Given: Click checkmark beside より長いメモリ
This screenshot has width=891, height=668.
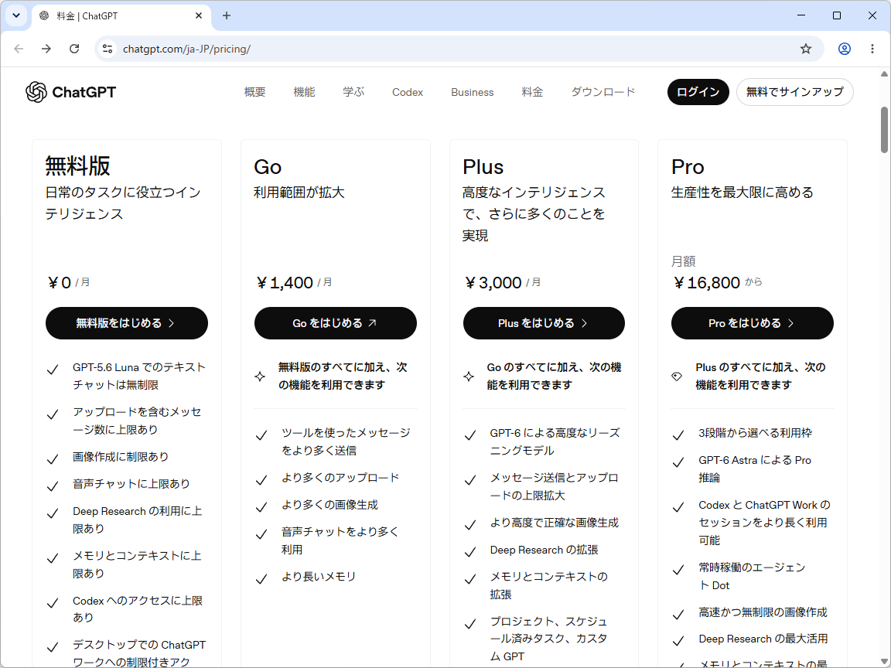Looking at the screenshot, I should pos(261,579).
